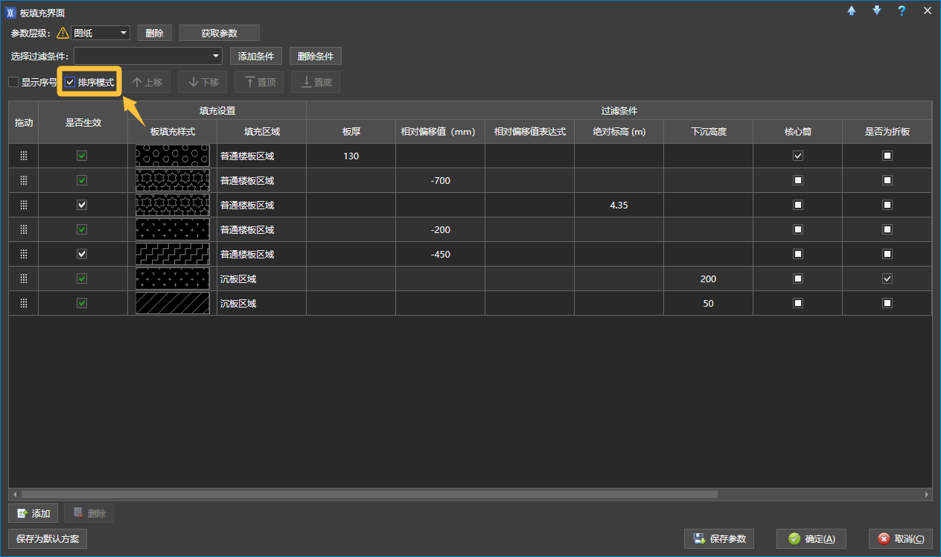Click the blue up arrow in title bar

(x=852, y=10)
